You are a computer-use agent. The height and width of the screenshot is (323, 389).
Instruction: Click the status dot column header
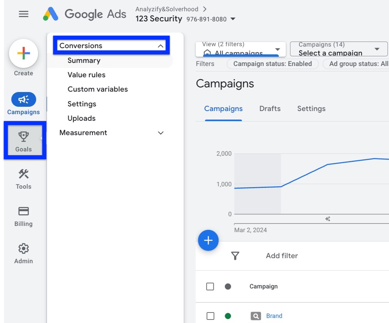click(228, 287)
